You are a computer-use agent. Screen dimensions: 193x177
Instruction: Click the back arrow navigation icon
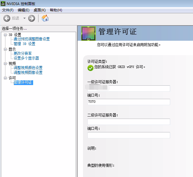pyautogui.click(x=7, y=18)
